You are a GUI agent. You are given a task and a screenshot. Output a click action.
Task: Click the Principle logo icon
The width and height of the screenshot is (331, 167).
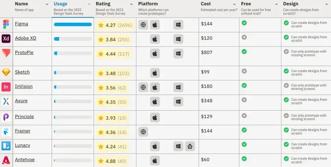click(x=6, y=117)
